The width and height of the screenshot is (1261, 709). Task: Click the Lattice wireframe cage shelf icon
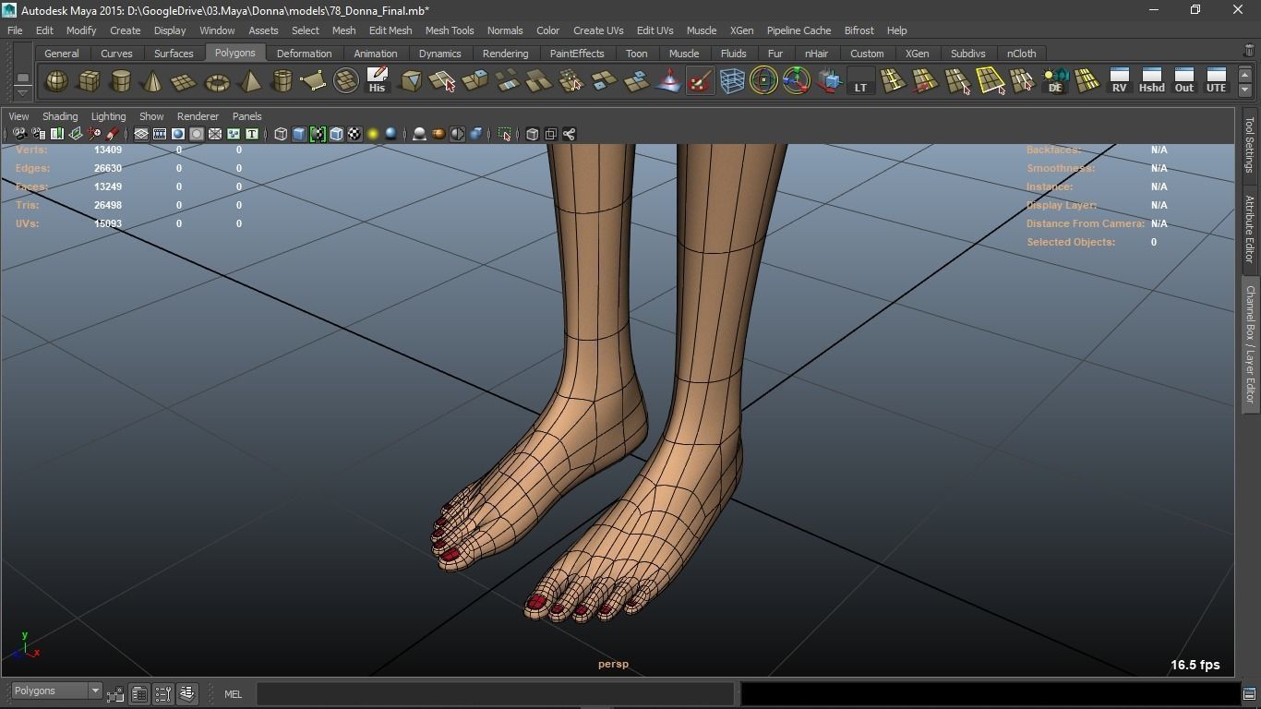[x=732, y=81]
